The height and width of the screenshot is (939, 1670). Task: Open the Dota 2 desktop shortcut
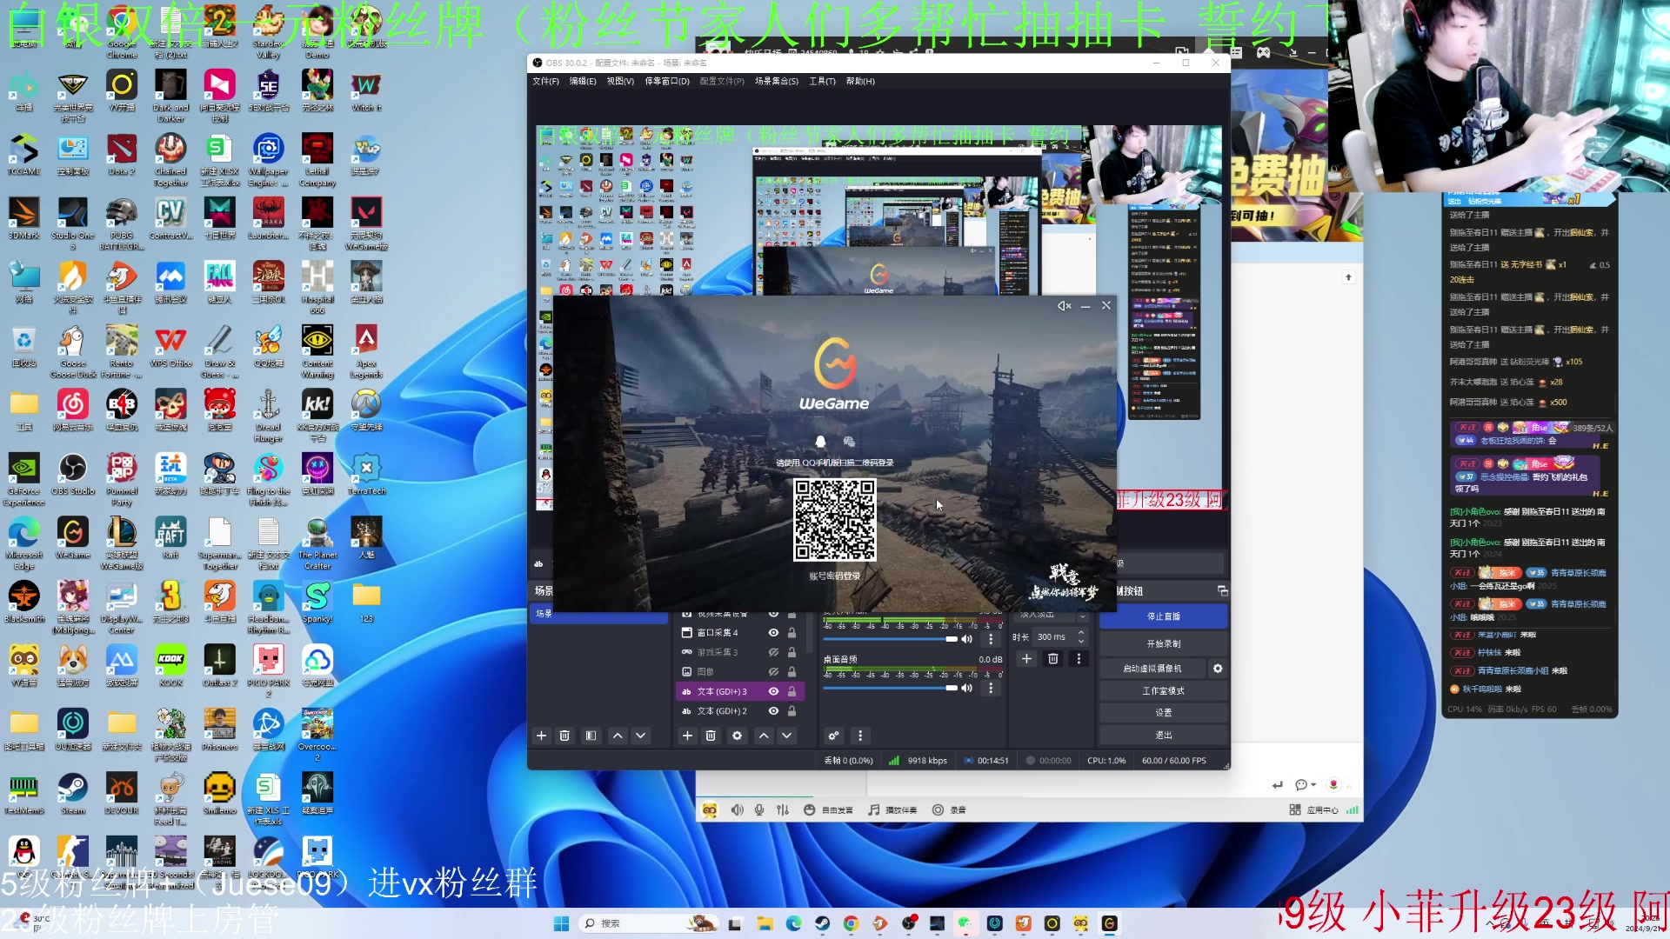122,155
